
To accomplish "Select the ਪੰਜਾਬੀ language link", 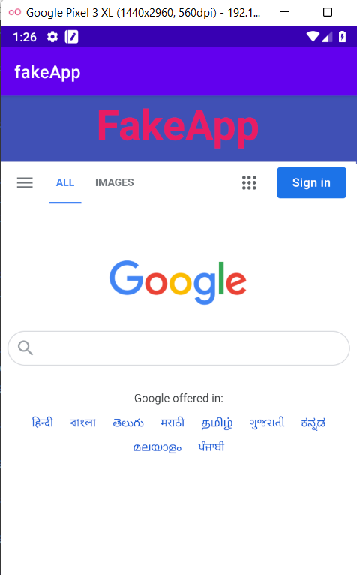I will pyautogui.click(x=211, y=447).
